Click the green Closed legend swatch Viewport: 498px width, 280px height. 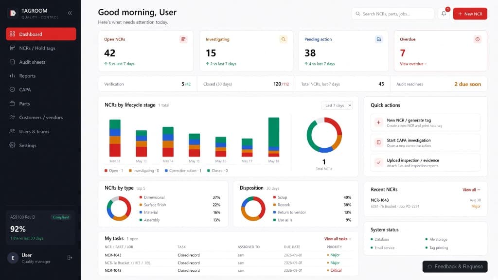pyautogui.click(x=209, y=171)
